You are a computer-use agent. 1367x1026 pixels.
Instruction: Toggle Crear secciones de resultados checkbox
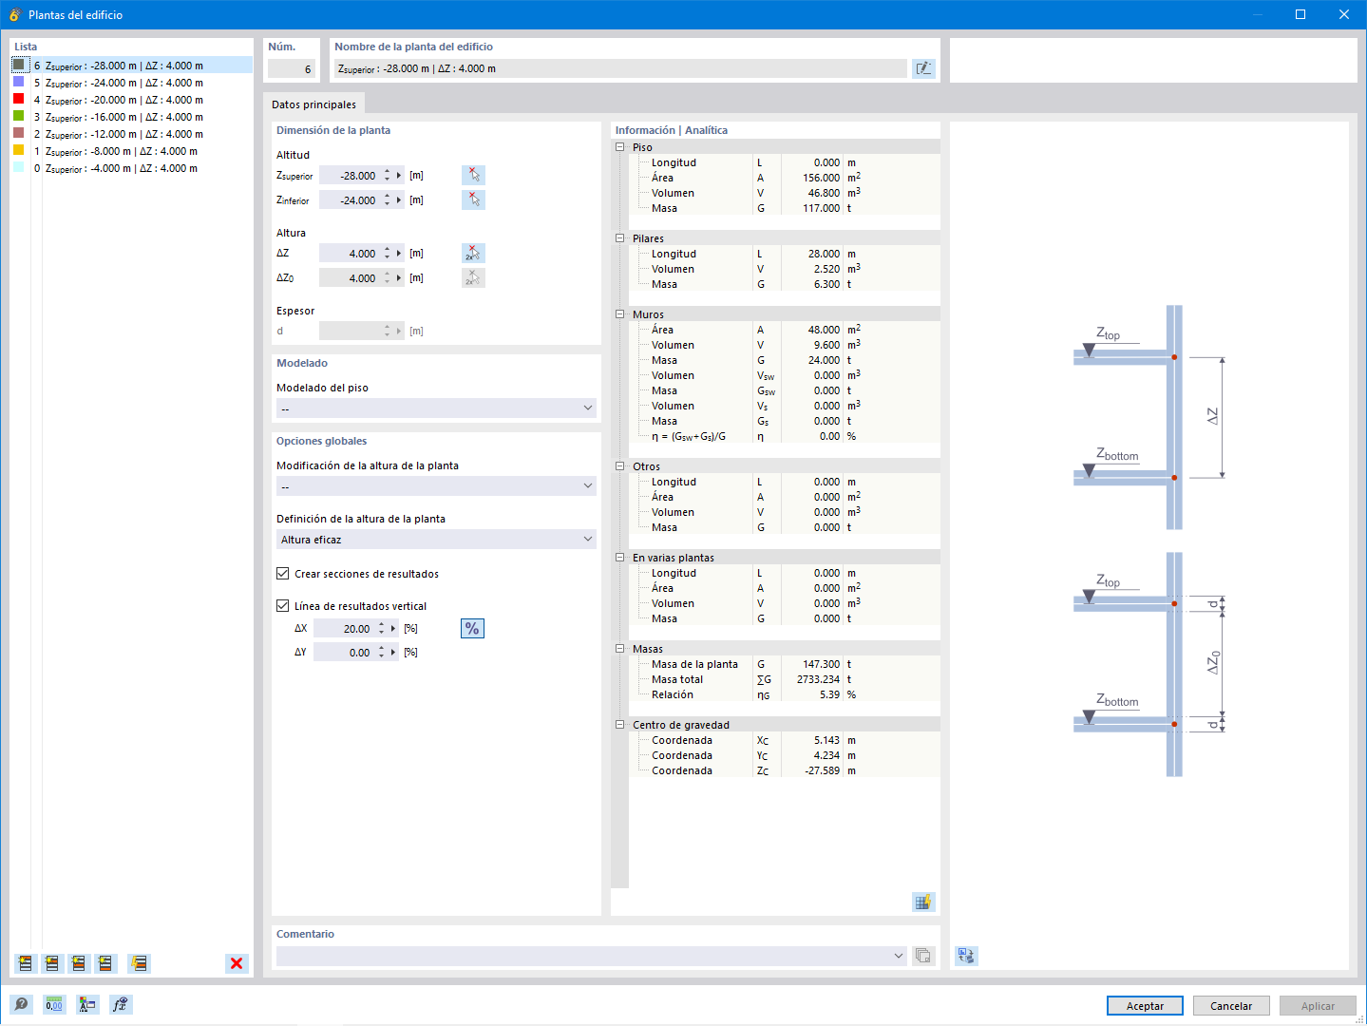(x=283, y=574)
